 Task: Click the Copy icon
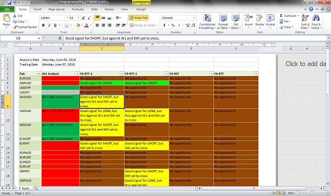[15, 21]
